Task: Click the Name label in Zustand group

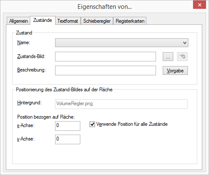Action: point(24,42)
